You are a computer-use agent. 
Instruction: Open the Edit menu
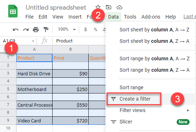[43, 17]
